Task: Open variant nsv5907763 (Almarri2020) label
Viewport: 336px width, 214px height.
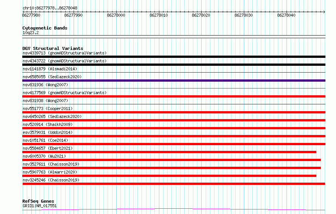Action: click(x=50, y=172)
